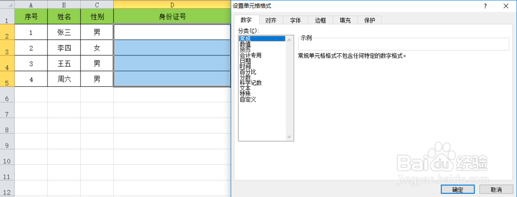Click the cell containing 李四
The height and width of the screenshot is (197, 517).
point(64,48)
